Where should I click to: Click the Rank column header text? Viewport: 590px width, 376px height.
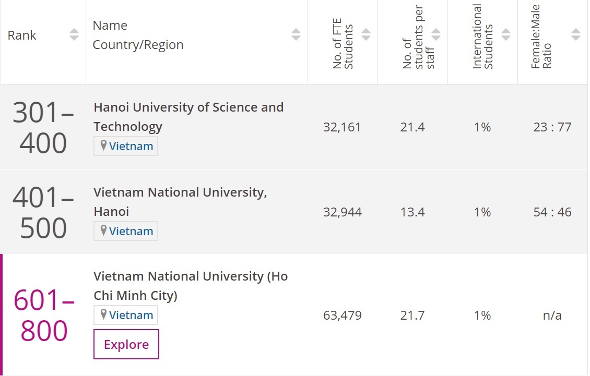22,35
